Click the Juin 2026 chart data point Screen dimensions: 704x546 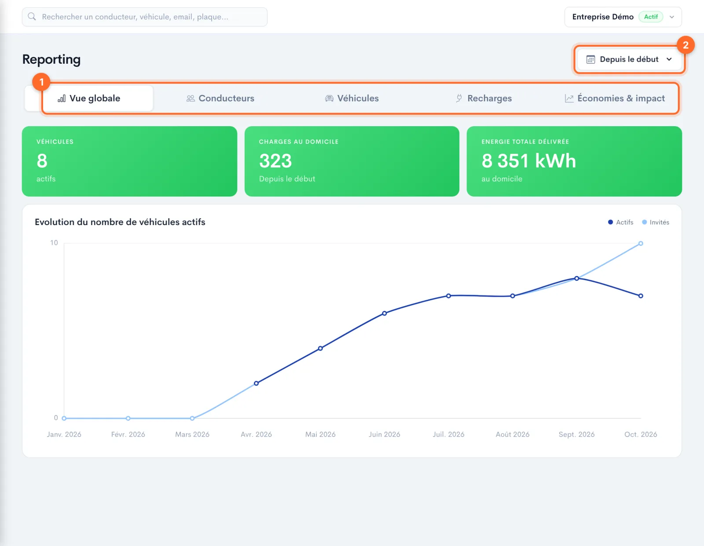coord(385,313)
